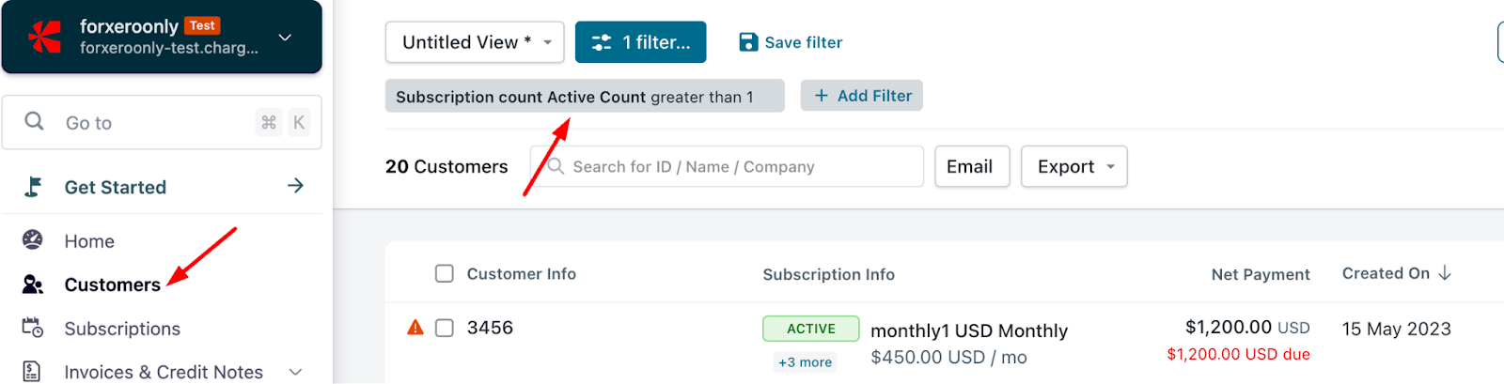Click the Add Filter button

click(x=862, y=96)
